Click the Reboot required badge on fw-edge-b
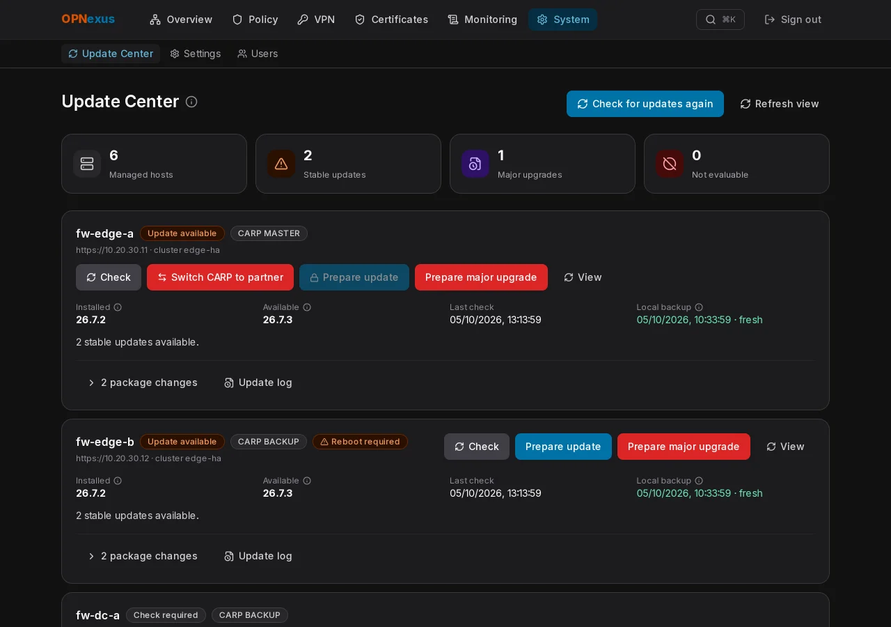891x627 pixels. pyautogui.click(x=360, y=442)
